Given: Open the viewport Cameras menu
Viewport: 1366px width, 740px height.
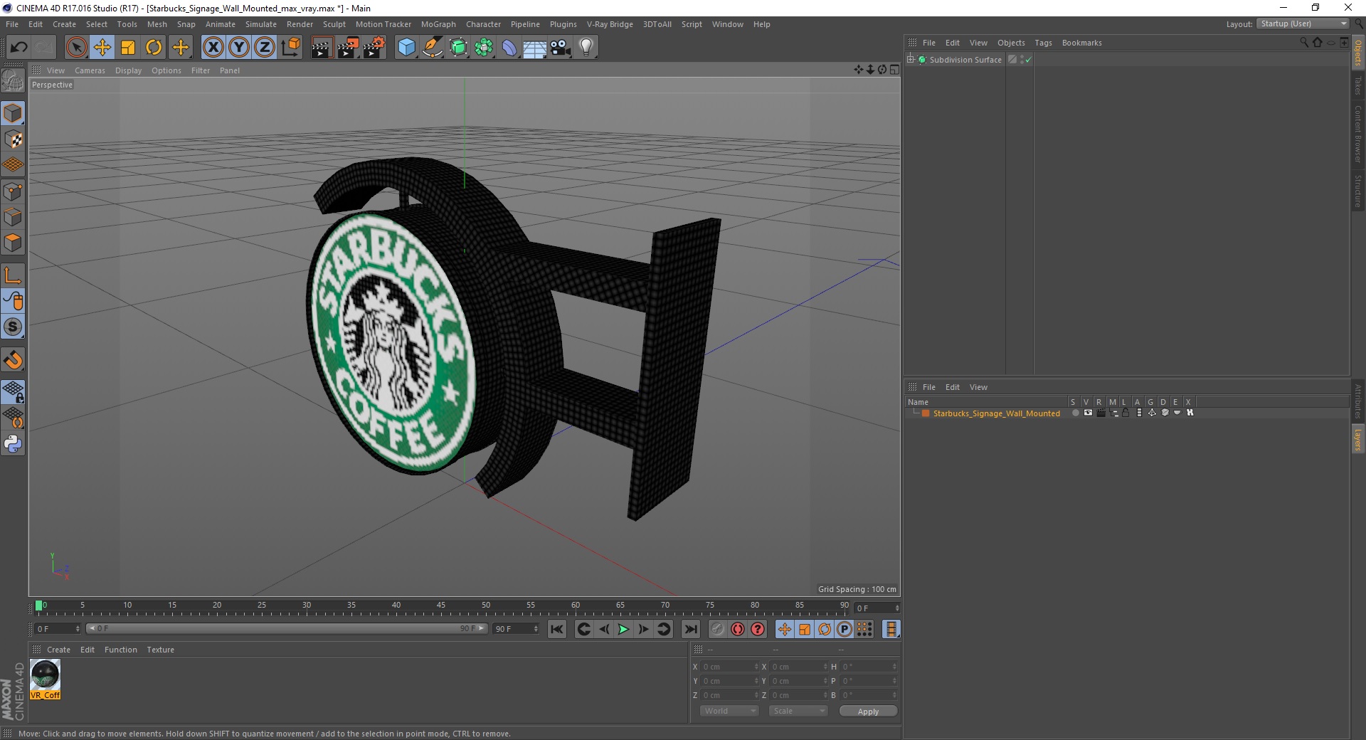Looking at the screenshot, I should pos(90,70).
